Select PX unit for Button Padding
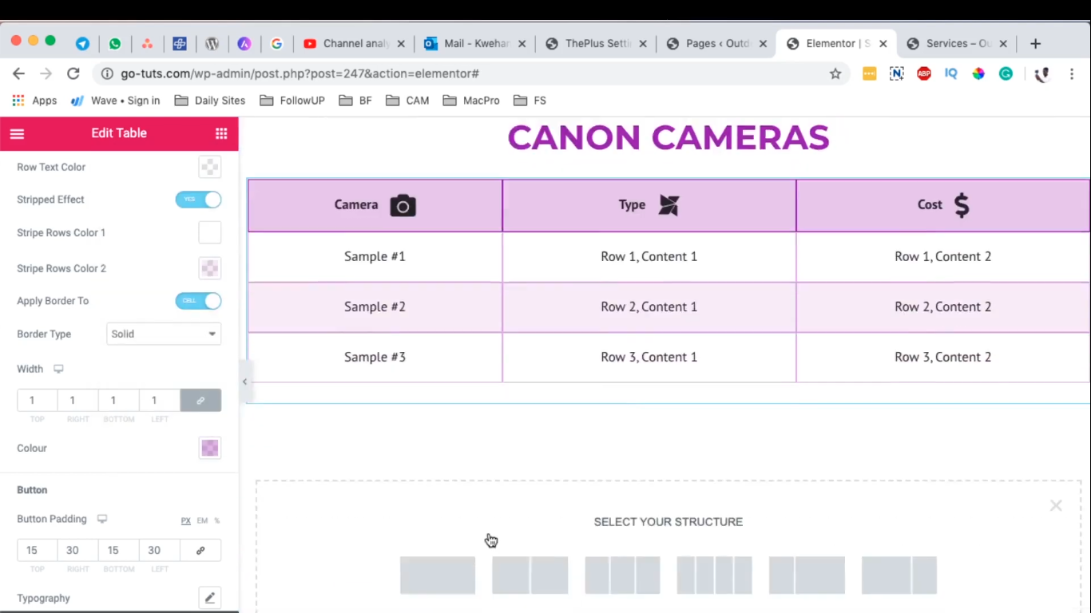1091x613 pixels. click(x=185, y=520)
